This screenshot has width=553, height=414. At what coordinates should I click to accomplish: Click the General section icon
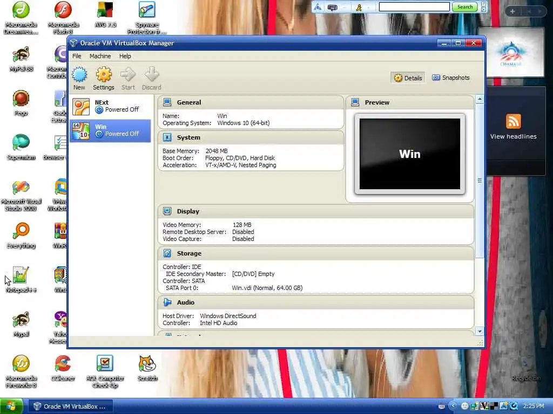pyautogui.click(x=167, y=102)
